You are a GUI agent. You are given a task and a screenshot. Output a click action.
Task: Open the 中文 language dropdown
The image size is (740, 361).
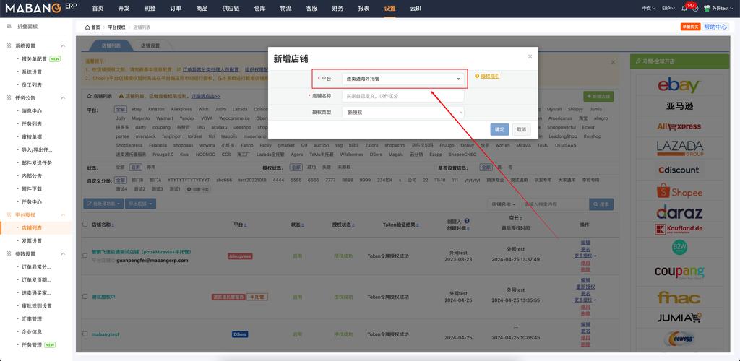click(648, 9)
